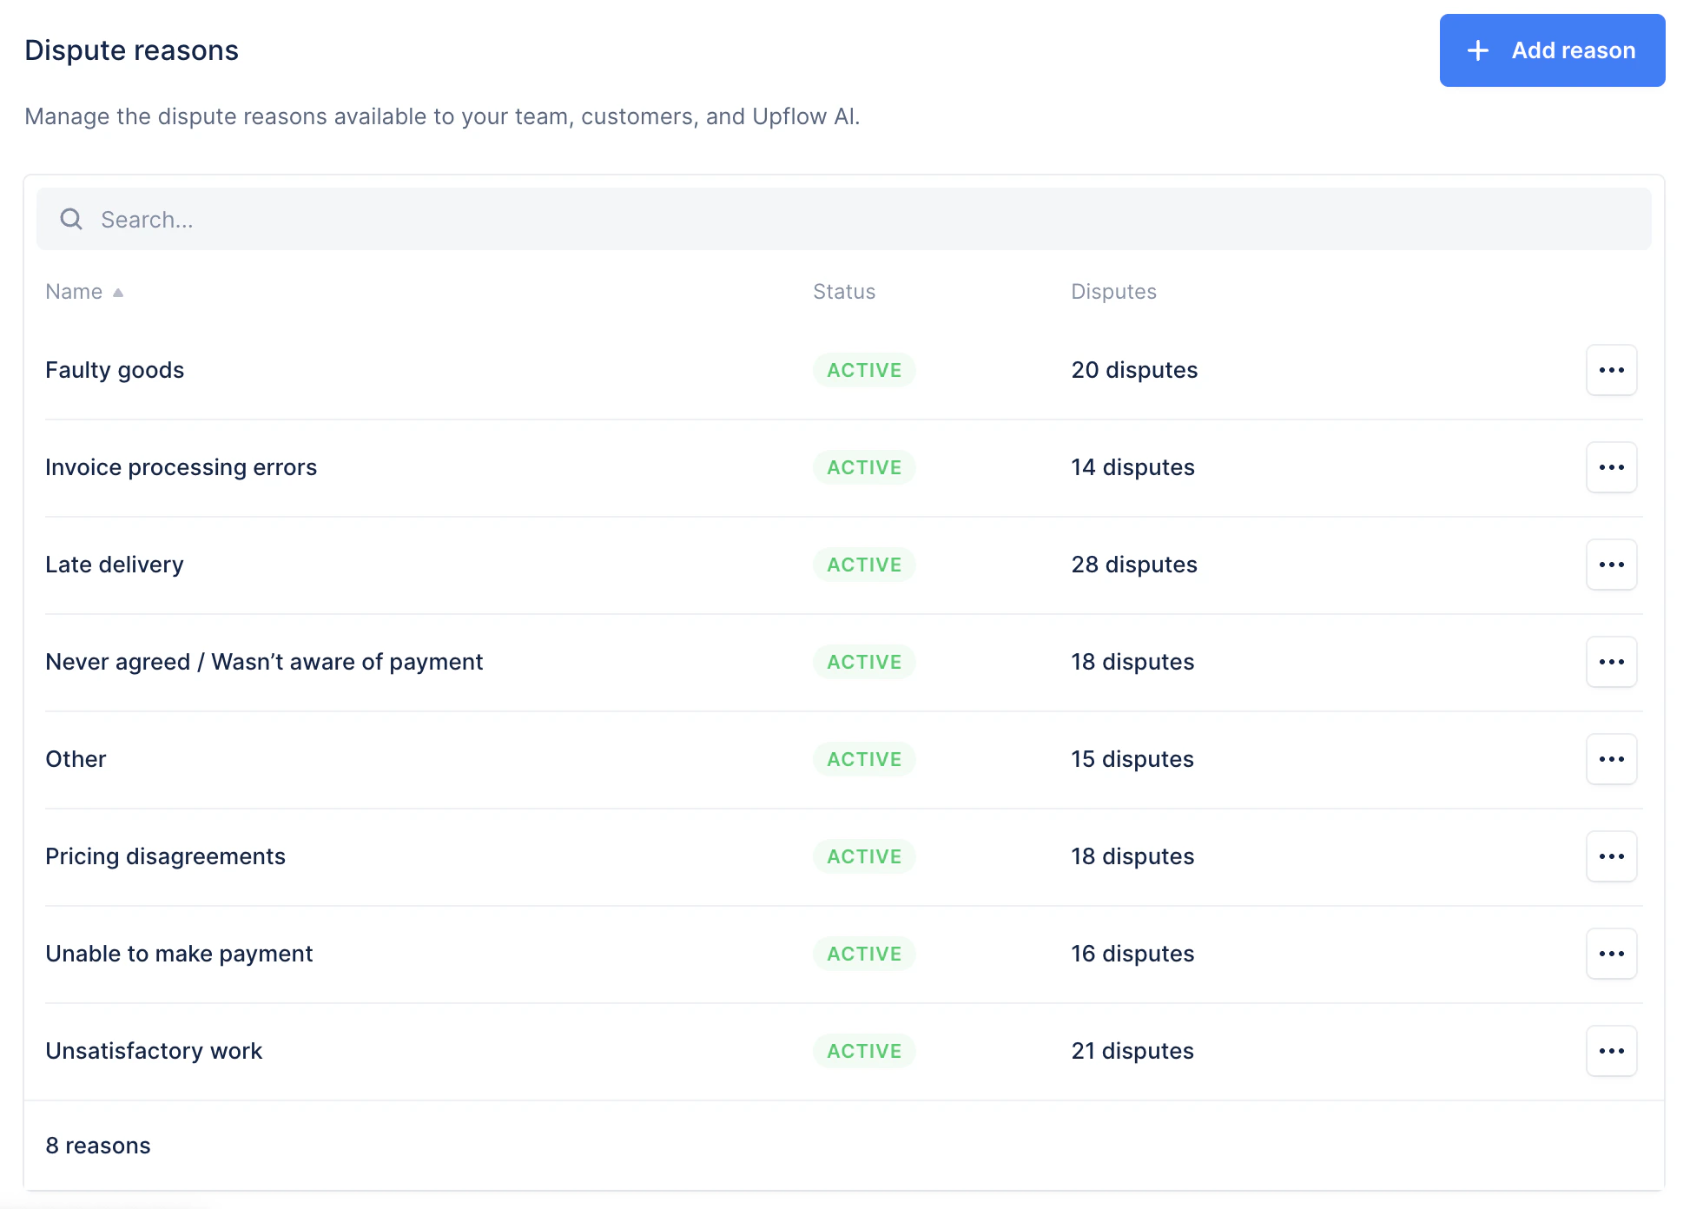The width and height of the screenshot is (1690, 1209).
Task: Select the Unable to make payment name
Action: point(179,954)
